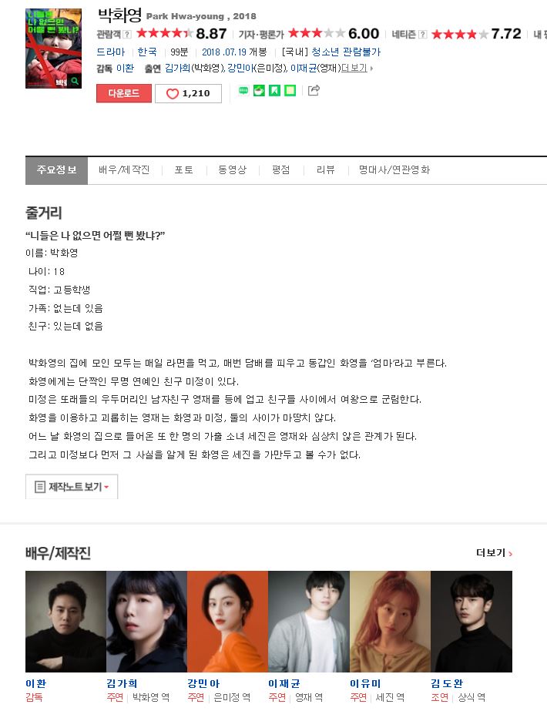Open the 리뷰 tab
547x711 pixels.
[325, 170]
